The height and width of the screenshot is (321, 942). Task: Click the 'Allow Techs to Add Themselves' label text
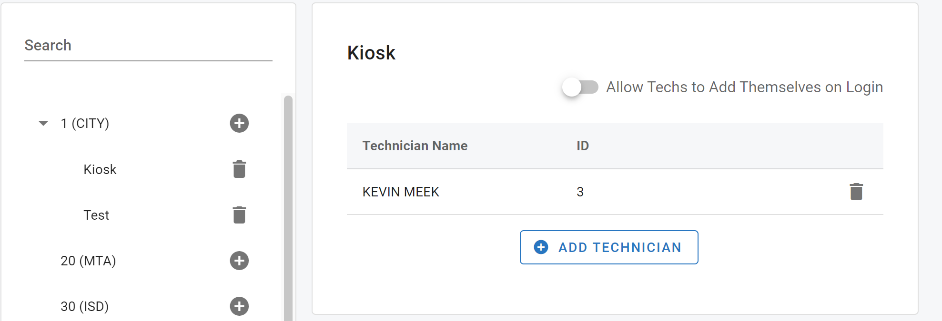coord(744,87)
